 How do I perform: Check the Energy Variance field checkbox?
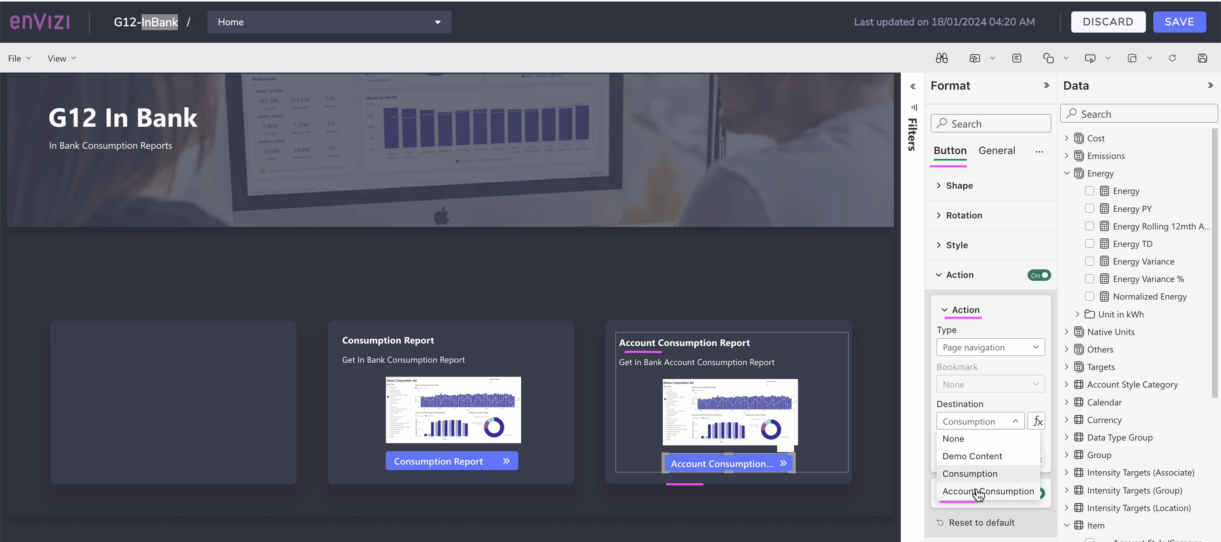coord(1089,261)
